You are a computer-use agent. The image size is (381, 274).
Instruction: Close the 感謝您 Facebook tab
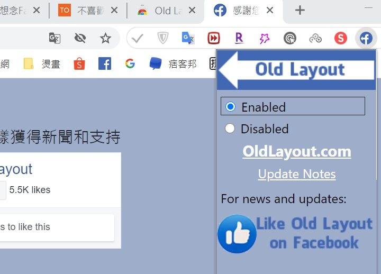270,10
